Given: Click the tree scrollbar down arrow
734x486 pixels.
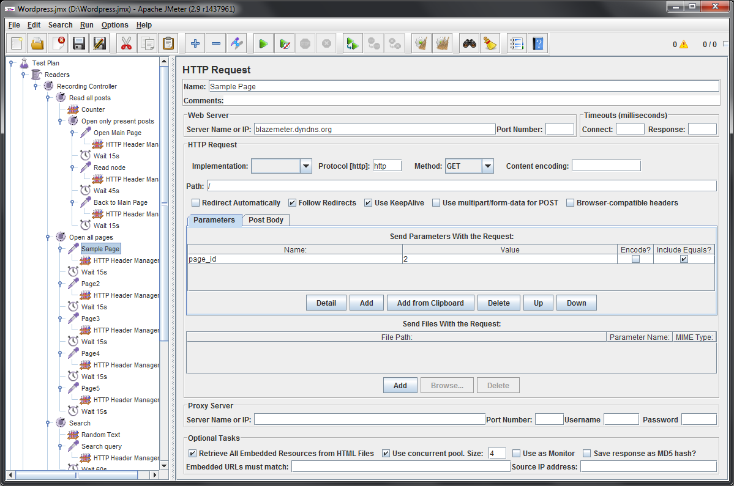Looking at the screenshot, I should pos(164,465).
